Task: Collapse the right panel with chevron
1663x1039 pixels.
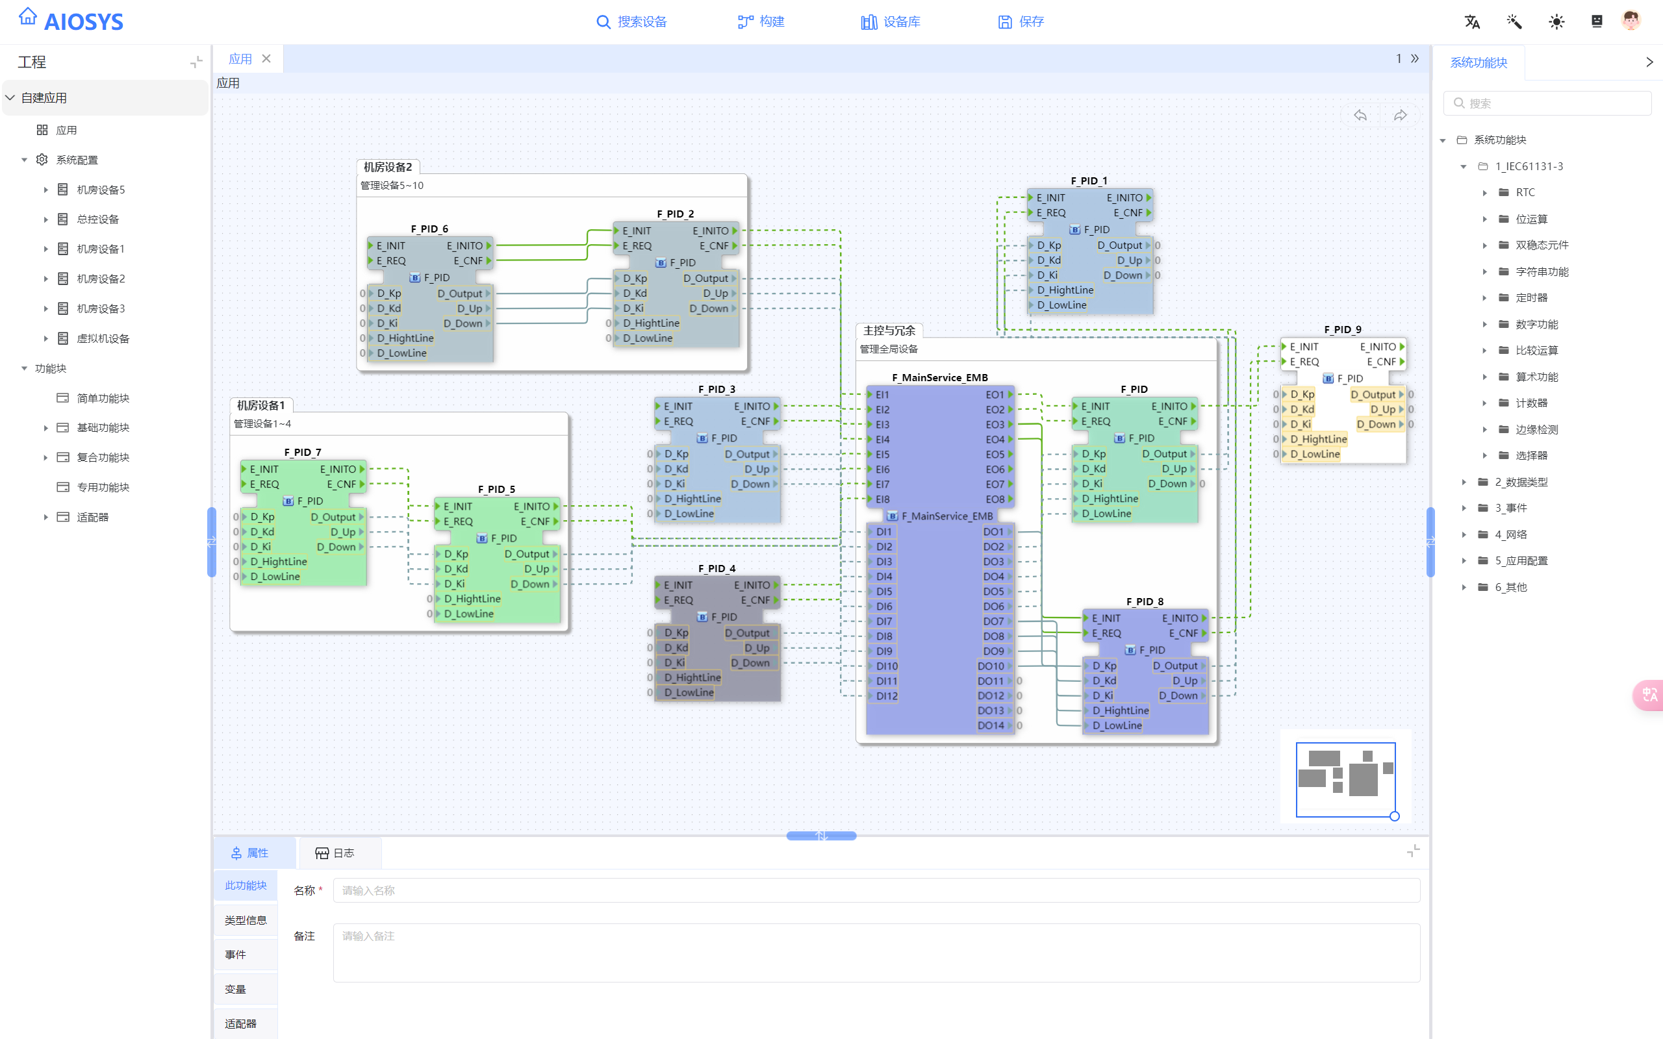Action: pos(1649,62)
